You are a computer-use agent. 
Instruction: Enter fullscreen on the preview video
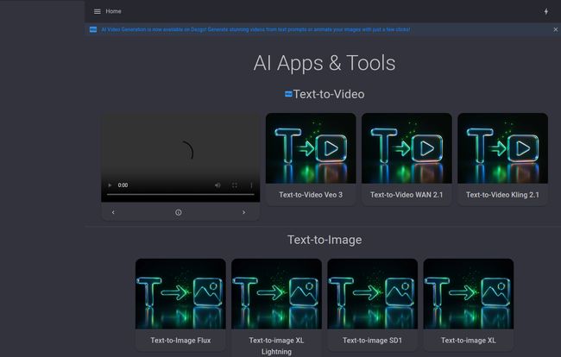[x=235, y=185]
